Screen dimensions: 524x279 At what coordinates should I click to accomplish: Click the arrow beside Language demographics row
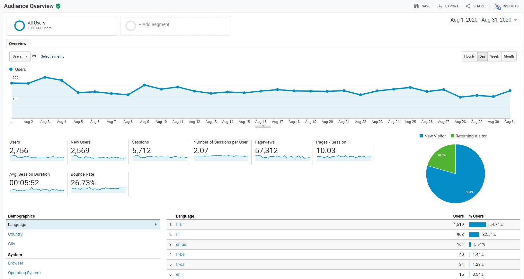coord(156,225)
